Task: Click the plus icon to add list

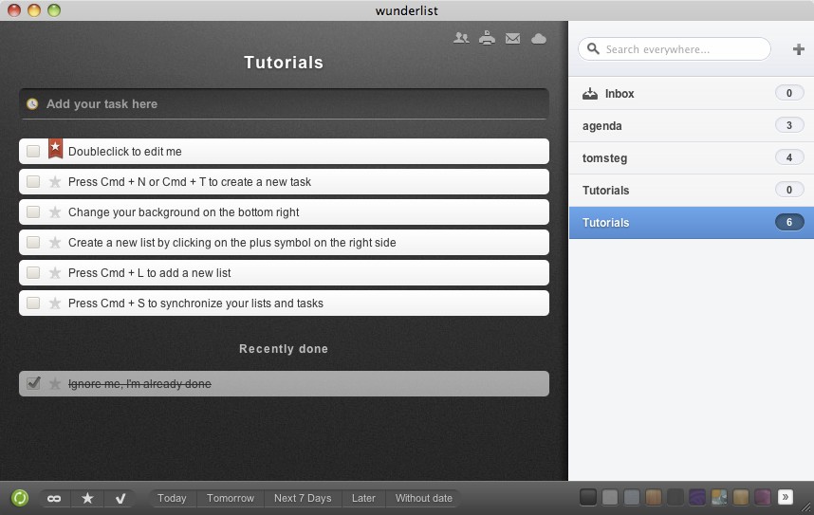Action: (798, 49)
